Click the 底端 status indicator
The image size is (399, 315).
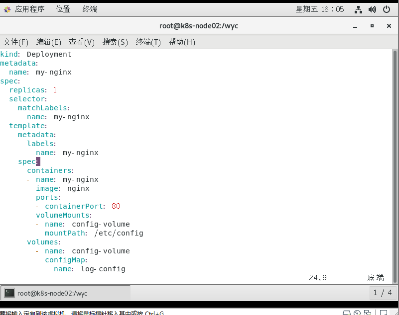376,277
